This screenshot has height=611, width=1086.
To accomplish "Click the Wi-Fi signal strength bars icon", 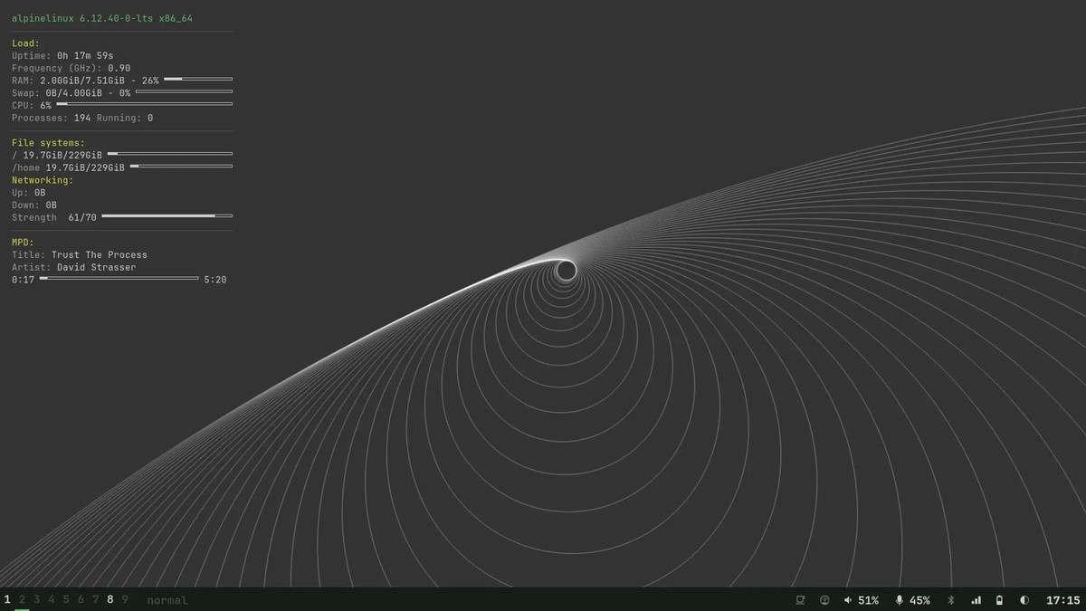I will (x=976, y=599).
